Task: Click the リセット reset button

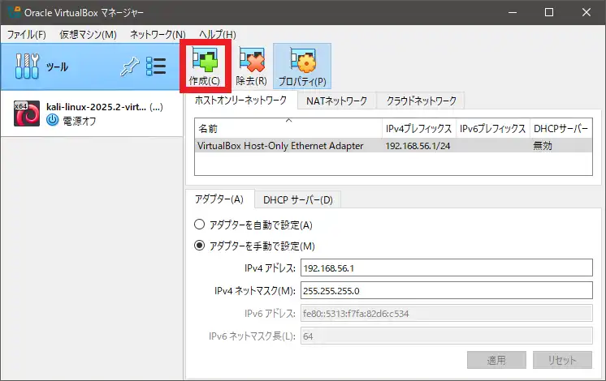Action: click(x=562, y=360)
